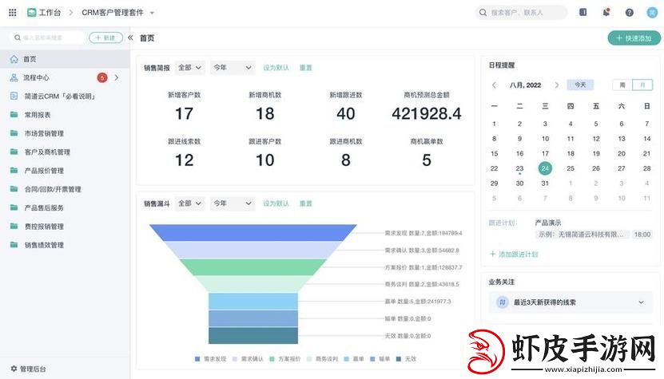Click the 首页 home icon in sidebar
The image size is (664, 379).
[14, 59]
